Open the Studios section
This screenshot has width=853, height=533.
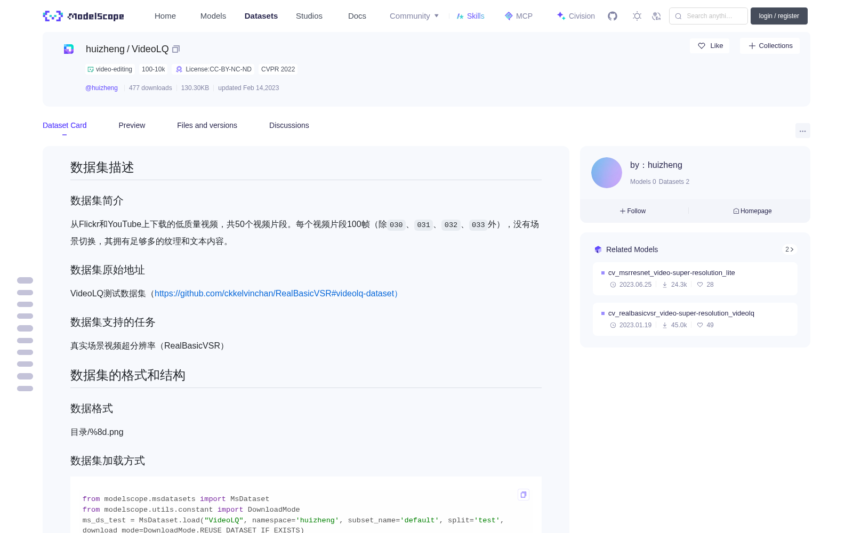309,16
